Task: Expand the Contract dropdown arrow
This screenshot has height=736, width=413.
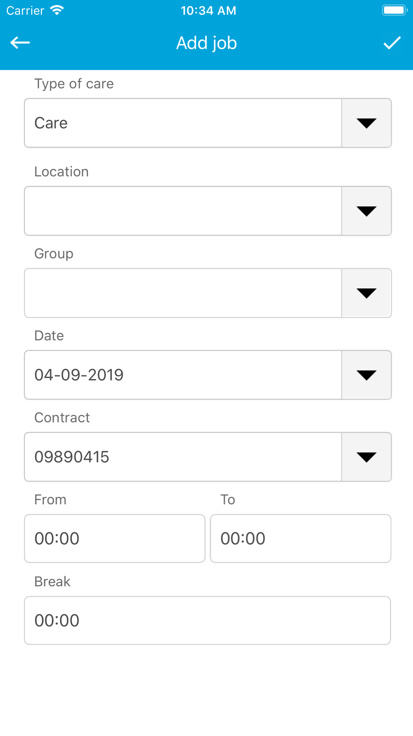Action: tap(366, 457)
